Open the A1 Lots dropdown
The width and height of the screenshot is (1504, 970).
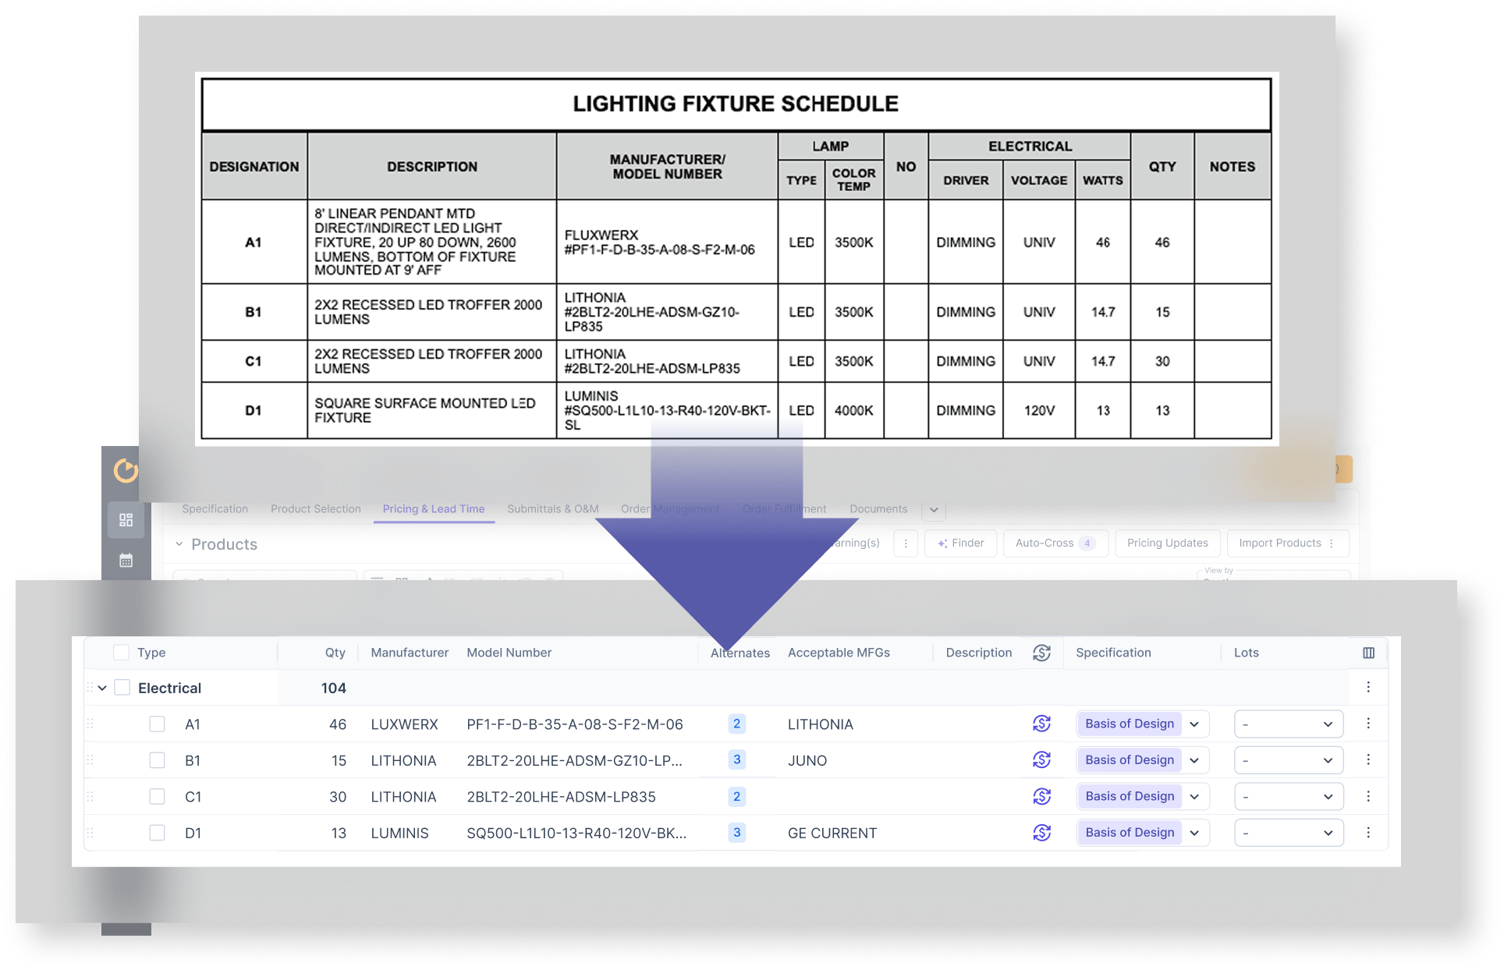[1289, 724]
